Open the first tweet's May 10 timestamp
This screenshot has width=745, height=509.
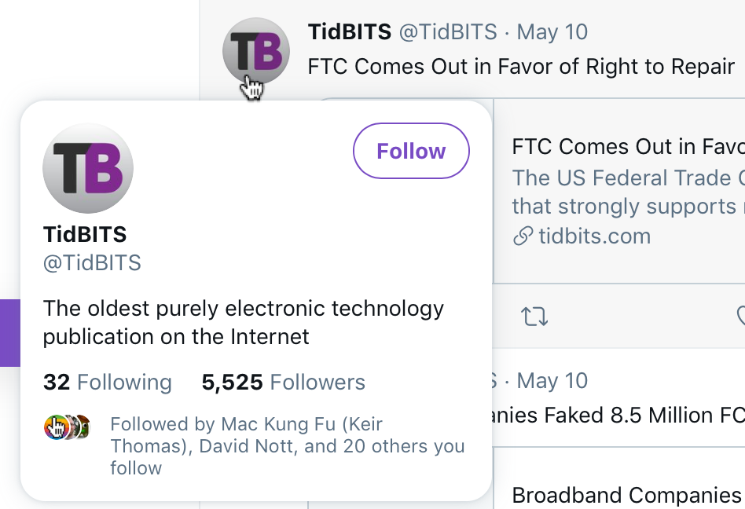click(552, 32)
